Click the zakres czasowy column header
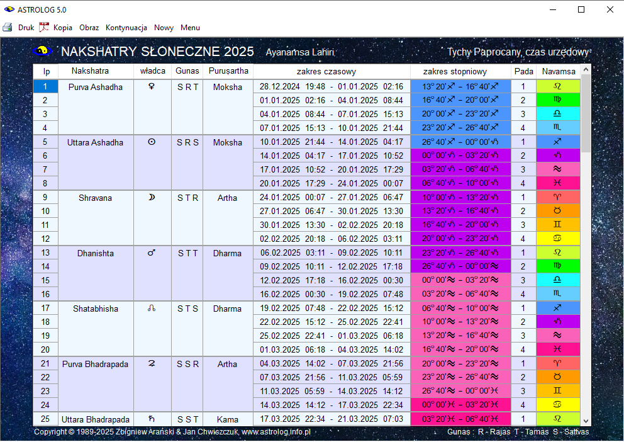 click(331, 71)
